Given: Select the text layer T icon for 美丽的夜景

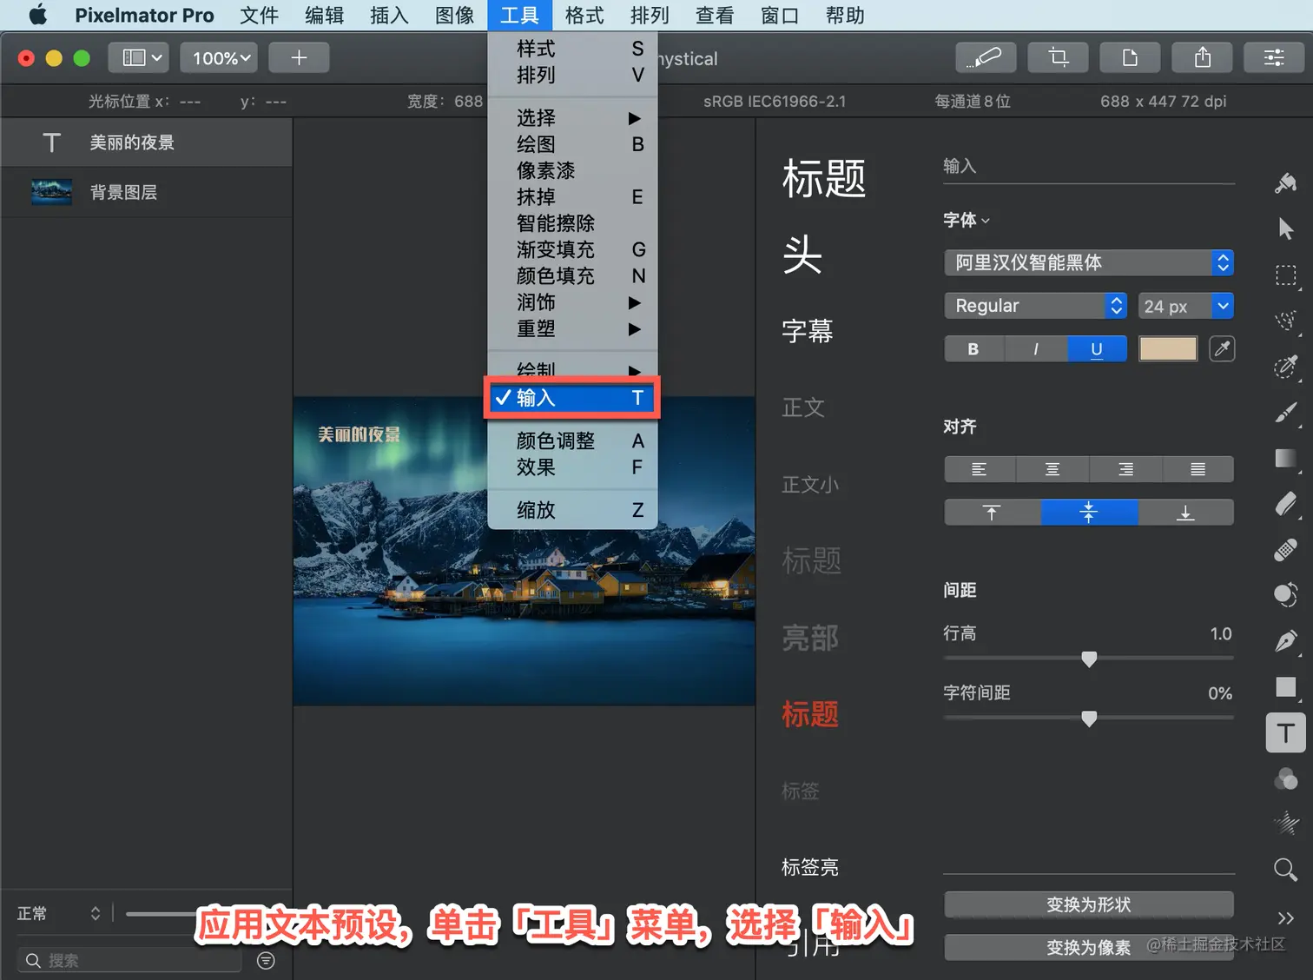Looking at the screenshot, I should 51,142.
